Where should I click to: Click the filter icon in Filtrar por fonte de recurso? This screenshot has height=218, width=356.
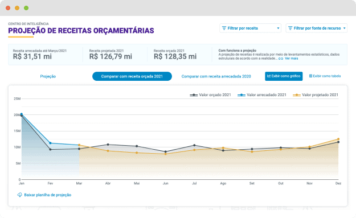coord(290,28)
